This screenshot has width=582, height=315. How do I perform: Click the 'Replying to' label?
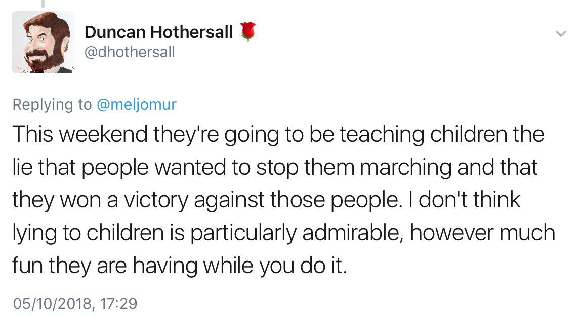click(52, 105)
